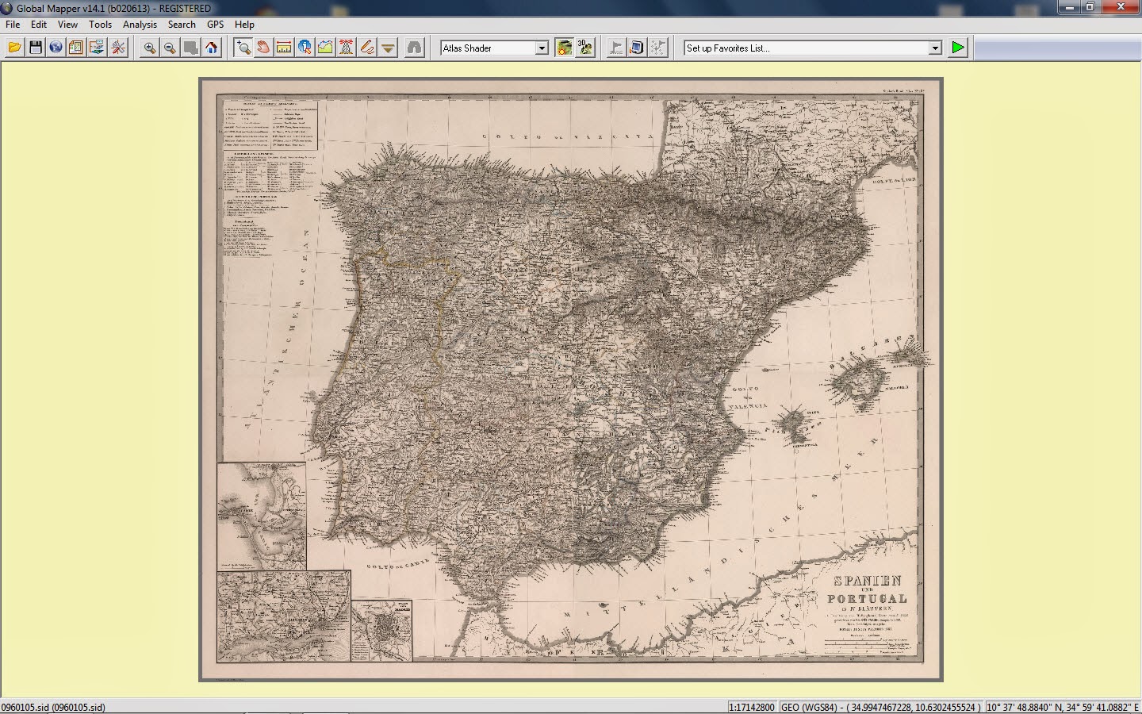This screenshot has height=714, width=1142.
Task: Toggle the Zoom Out magnifier
Action: (x=169, y=47)
